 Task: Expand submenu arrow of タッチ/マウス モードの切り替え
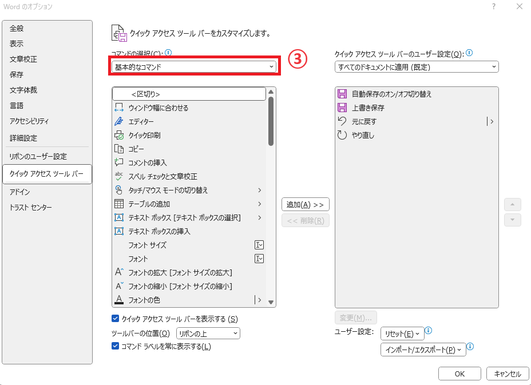tap(260, 190)
